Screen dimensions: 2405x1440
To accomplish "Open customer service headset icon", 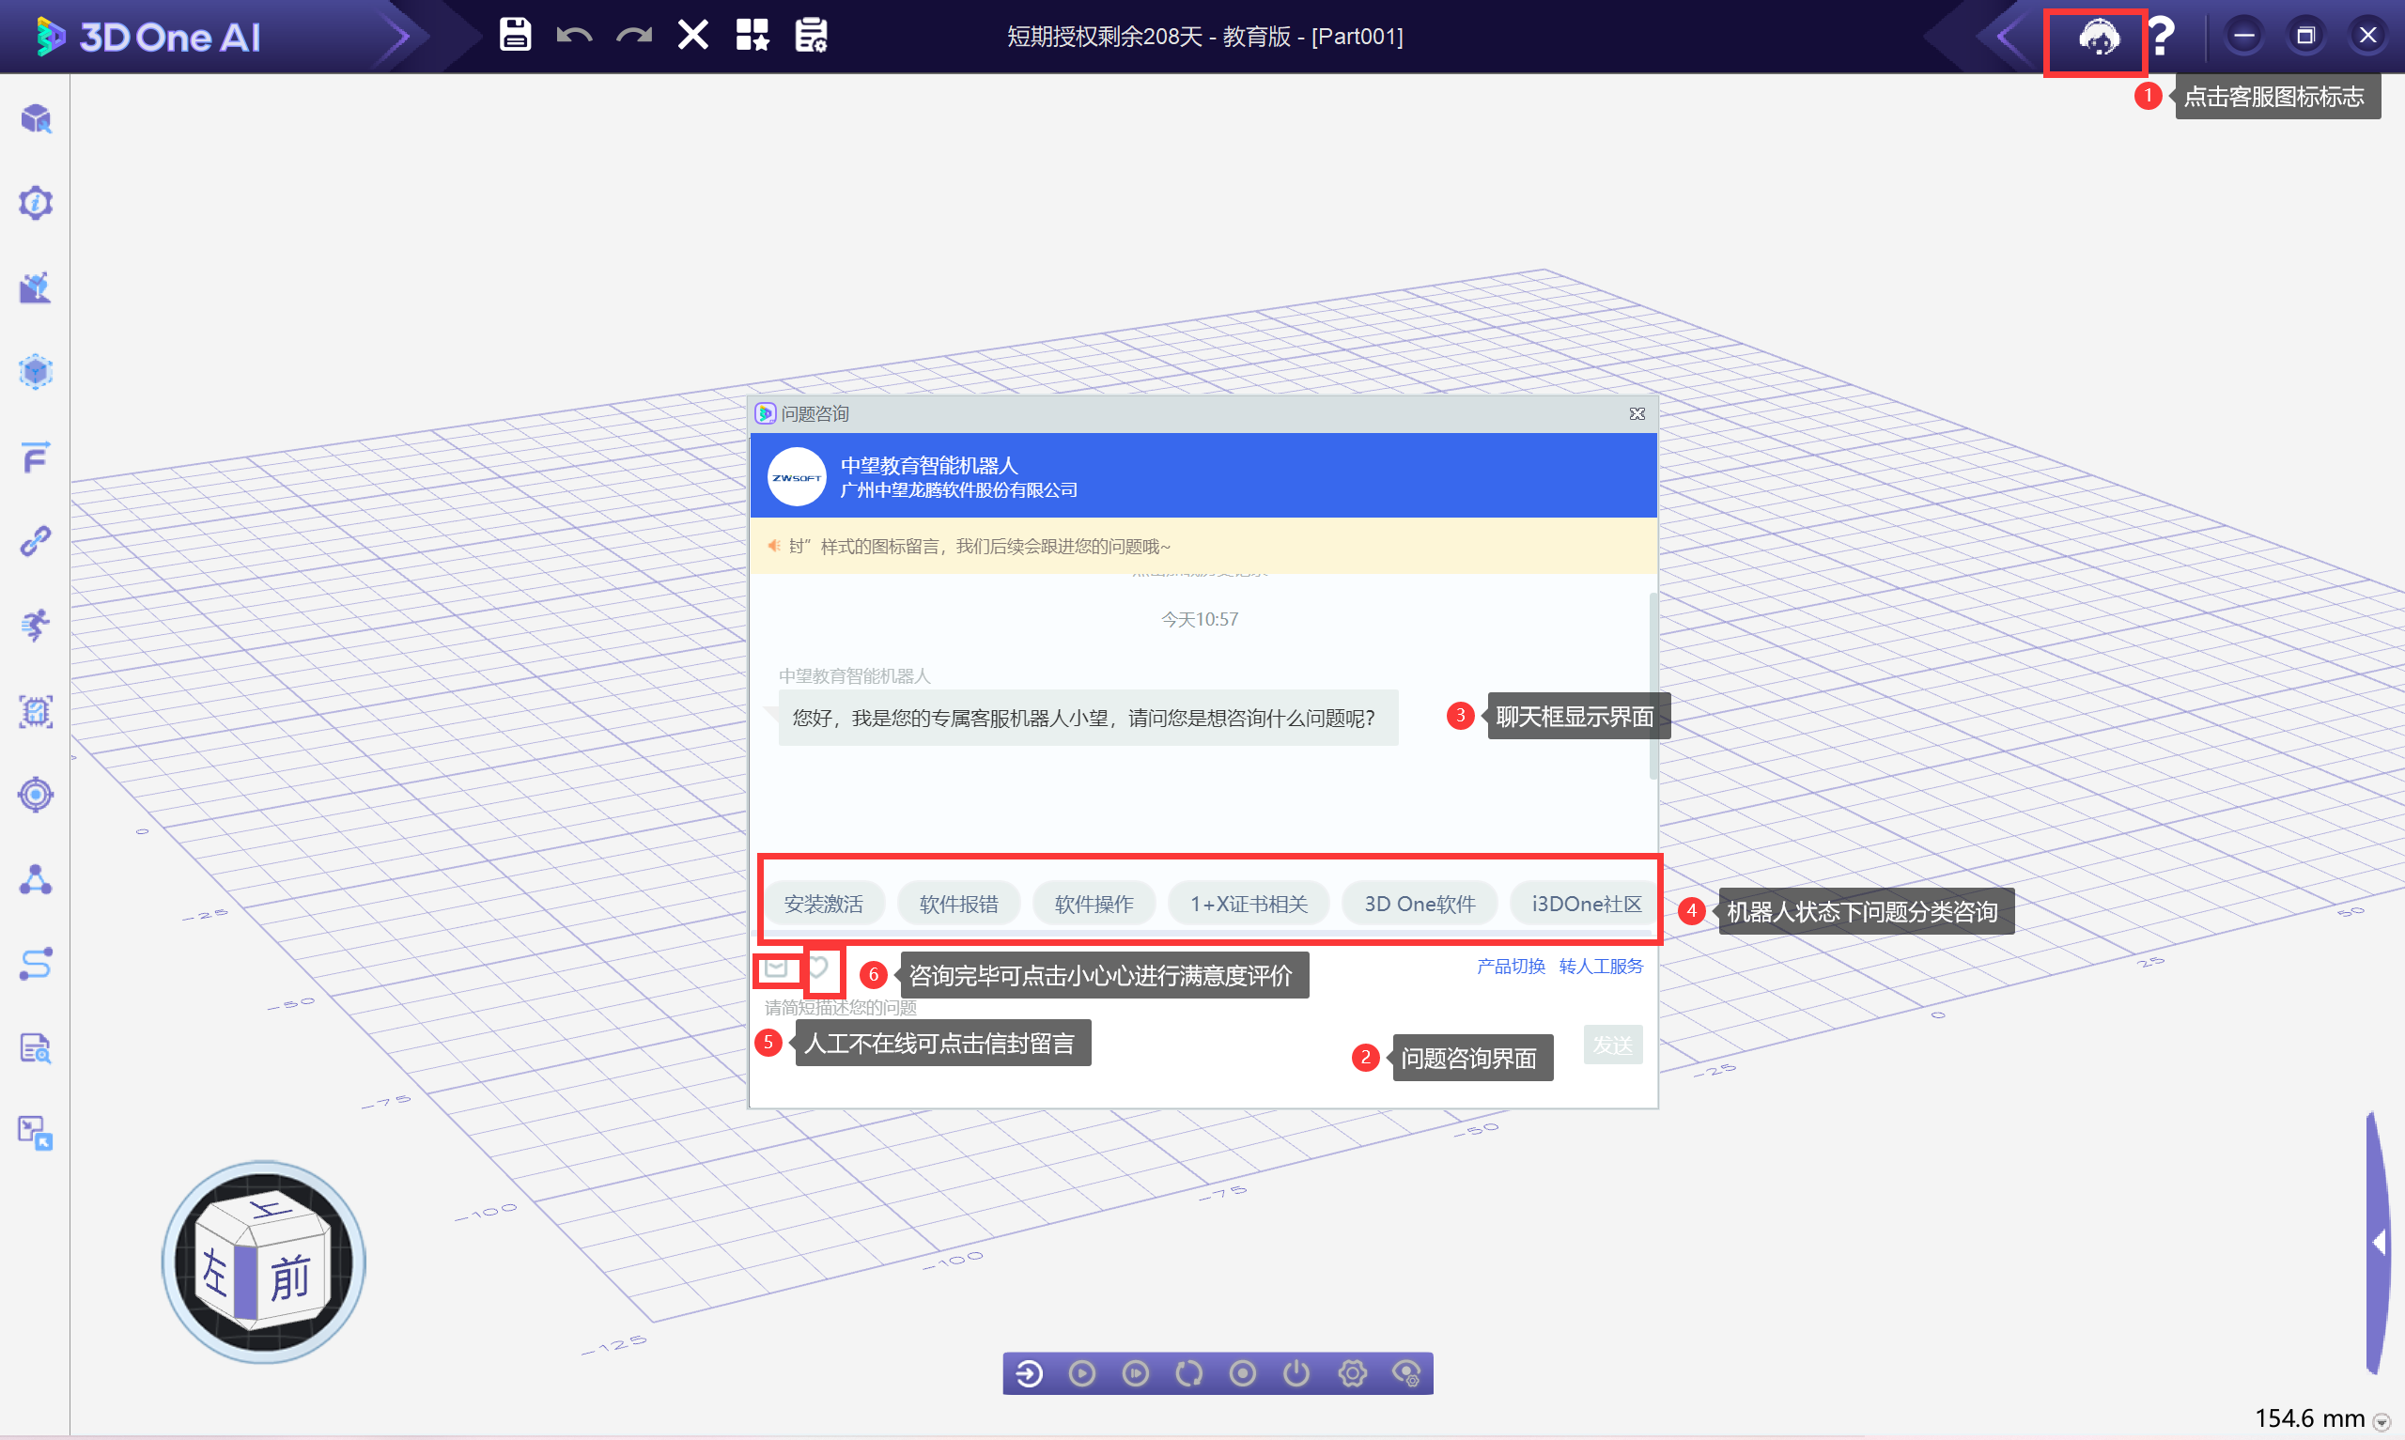I will tap(2098, 38).
